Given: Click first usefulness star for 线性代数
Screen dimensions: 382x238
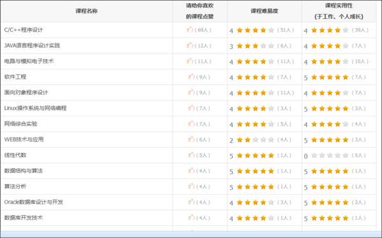Looking at the screenshot, I should (x=315, y=155).
